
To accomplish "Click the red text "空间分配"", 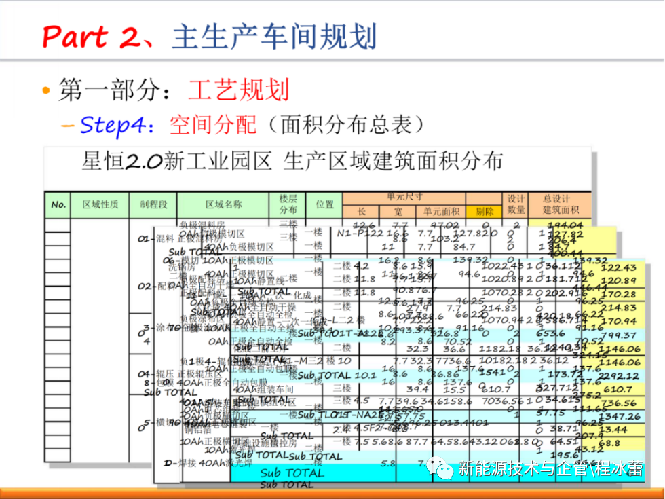I will [213, 125].
